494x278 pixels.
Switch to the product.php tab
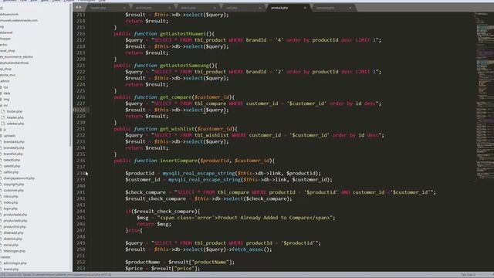pos(288,8)
